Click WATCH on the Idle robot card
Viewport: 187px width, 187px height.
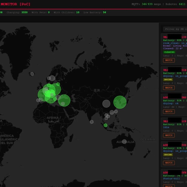point(169,135)
